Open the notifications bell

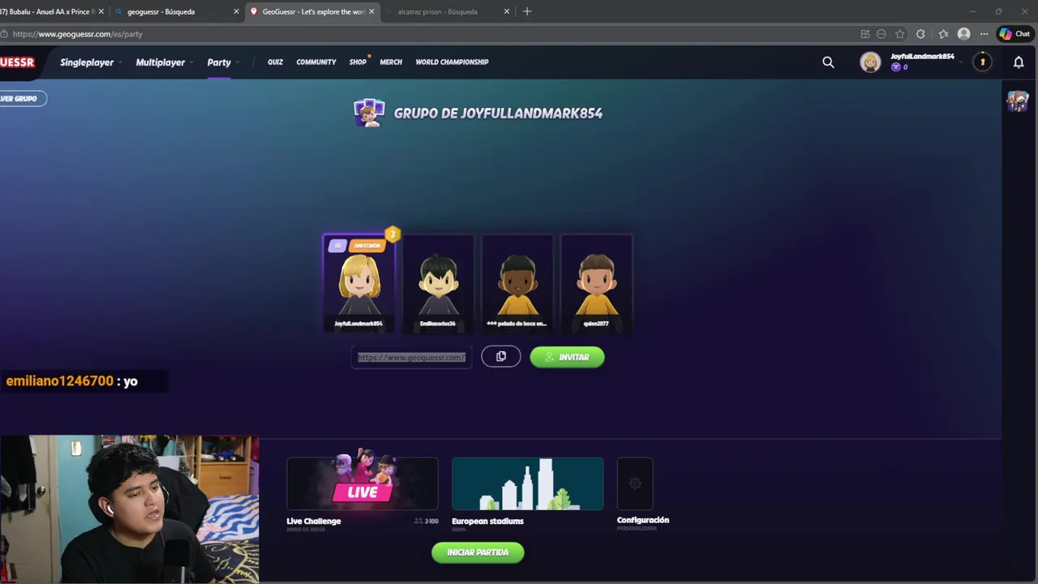click(x=1019, y=62)
